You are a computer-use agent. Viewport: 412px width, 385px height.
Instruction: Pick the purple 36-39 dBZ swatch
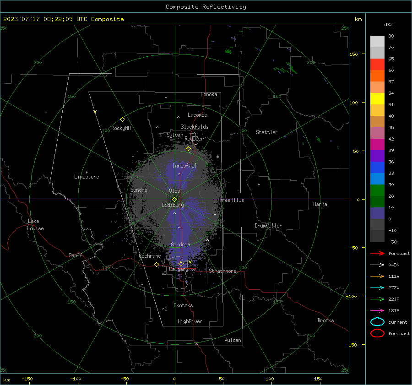377,156
